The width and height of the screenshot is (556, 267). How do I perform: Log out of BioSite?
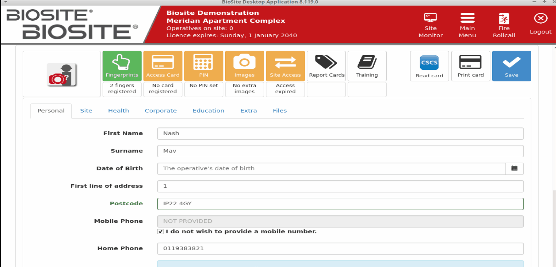point(541,24)
